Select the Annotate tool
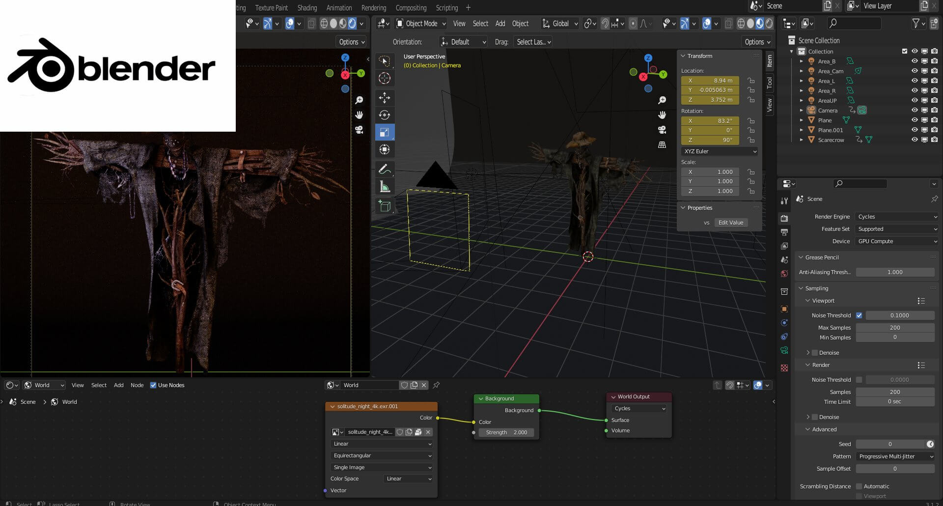Image resolution: width=943 pixels, height=506 pixels. 385,169
